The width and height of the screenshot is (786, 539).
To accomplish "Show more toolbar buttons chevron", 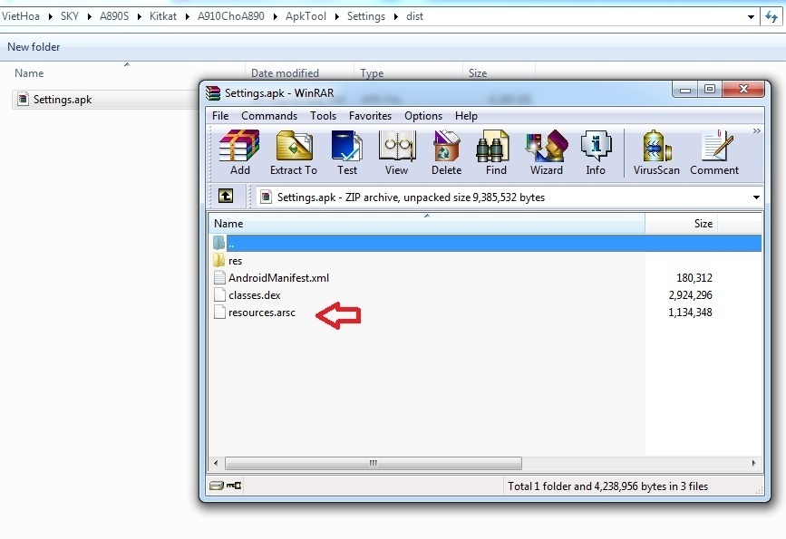I will point(756,131).
